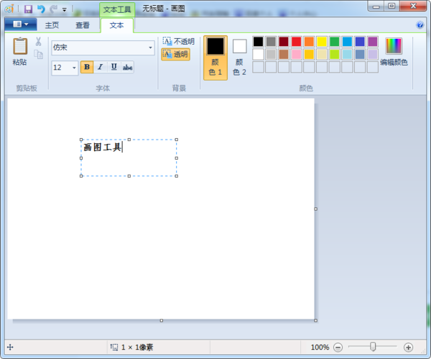The image size is (431, 359).
Task: Pick the indigo palette color
Action: pyautogui.click(x=360, y=42)
